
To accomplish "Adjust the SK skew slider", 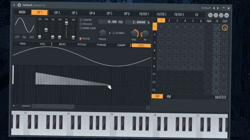I will coord(53,37).
